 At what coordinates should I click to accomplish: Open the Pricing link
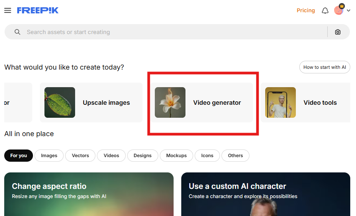(305, 10)
